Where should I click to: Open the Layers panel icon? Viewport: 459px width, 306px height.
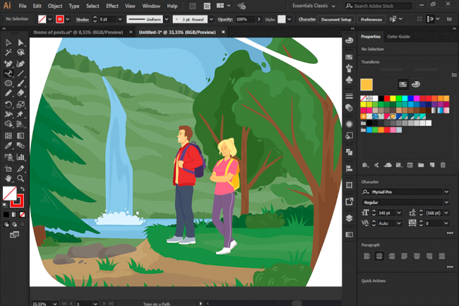[350, 218]
